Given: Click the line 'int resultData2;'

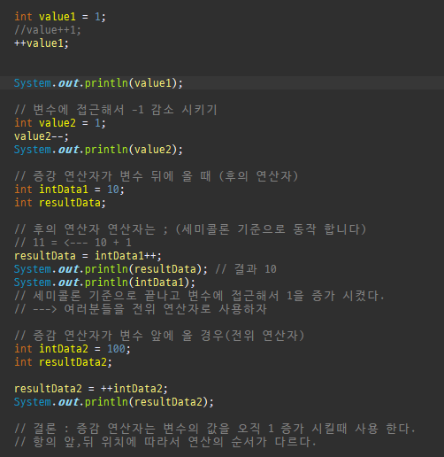Looking at the screenshot, I should [x=63, y=362].
